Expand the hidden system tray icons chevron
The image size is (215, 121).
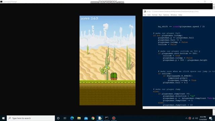186,118
